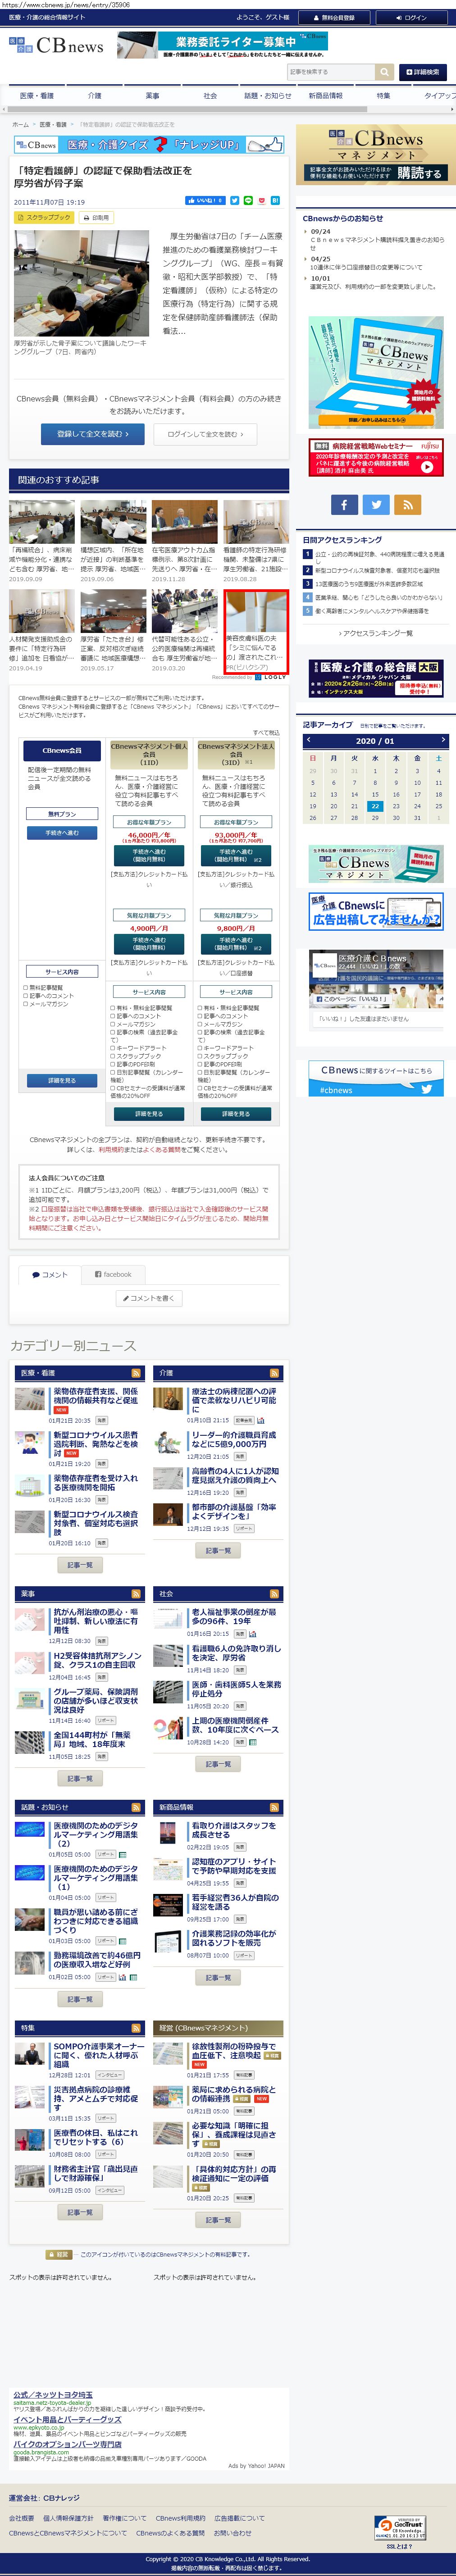This screenshot has height=2576, width=456.
Task: Open the GeoTrust SSL seal in footer
Action: pos(401,2528)
